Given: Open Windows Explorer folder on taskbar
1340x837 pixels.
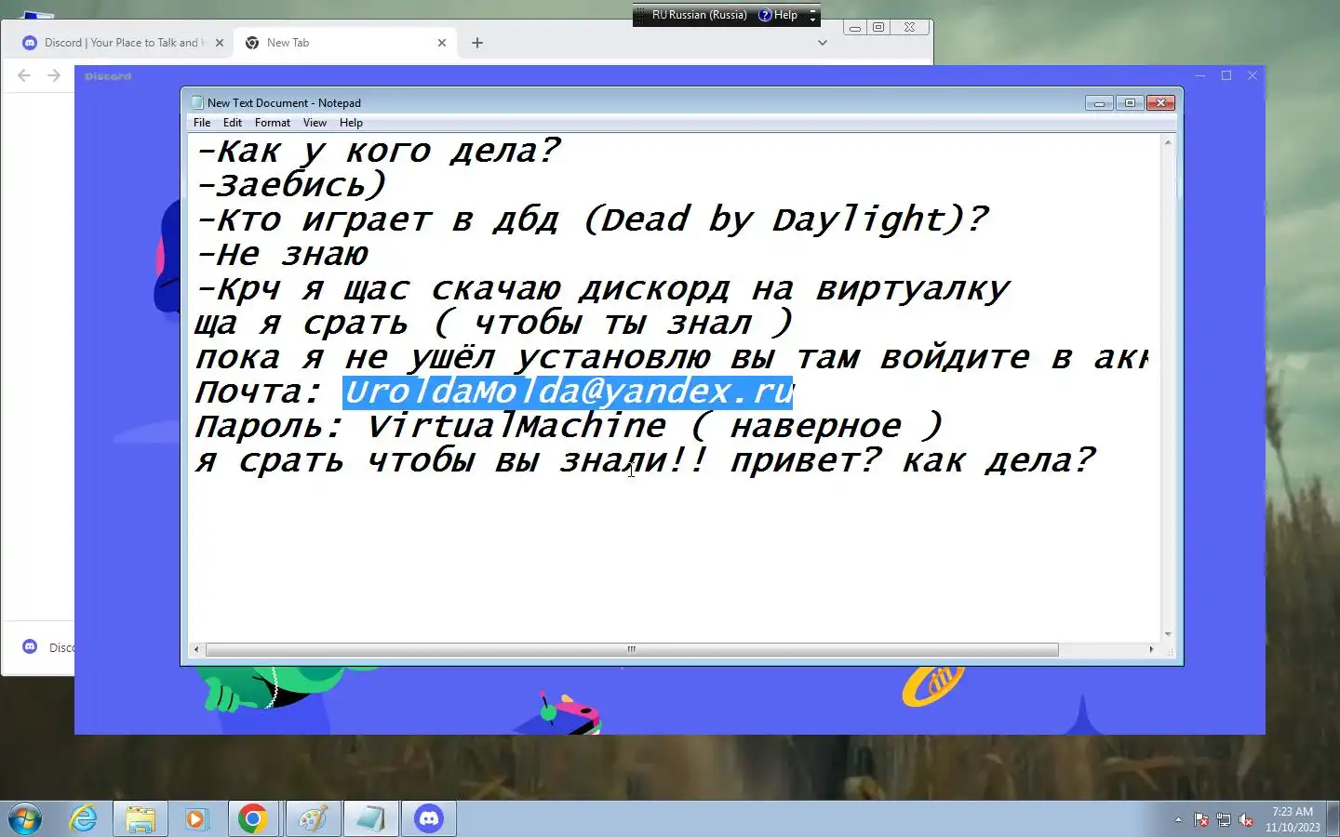Looking at the screenshot, I should [141, 819].
